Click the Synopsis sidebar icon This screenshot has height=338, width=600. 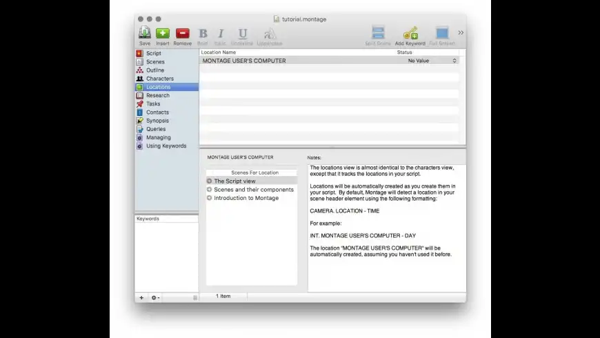pos(140,121)
